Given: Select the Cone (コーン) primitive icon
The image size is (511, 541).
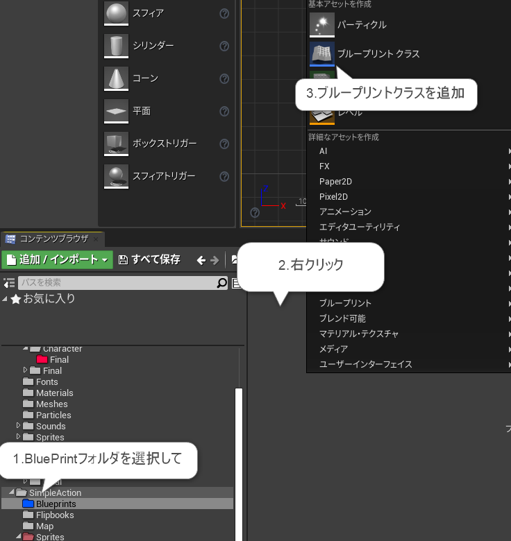Looking at the screenshot, I should coord(116,78).
